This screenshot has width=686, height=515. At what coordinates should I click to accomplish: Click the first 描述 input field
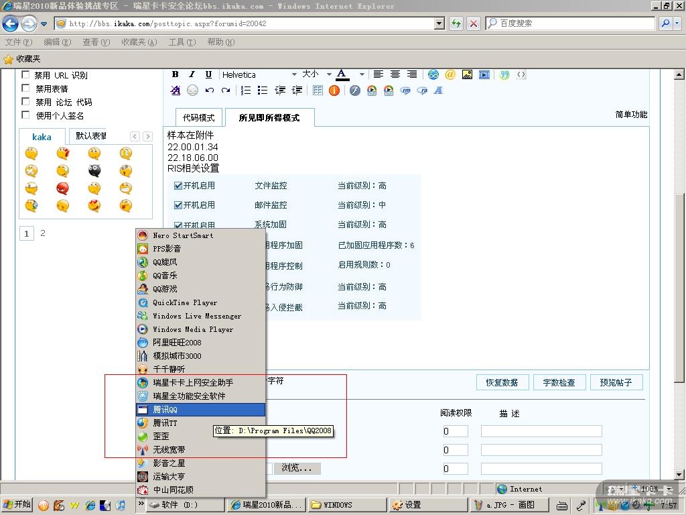541,431
